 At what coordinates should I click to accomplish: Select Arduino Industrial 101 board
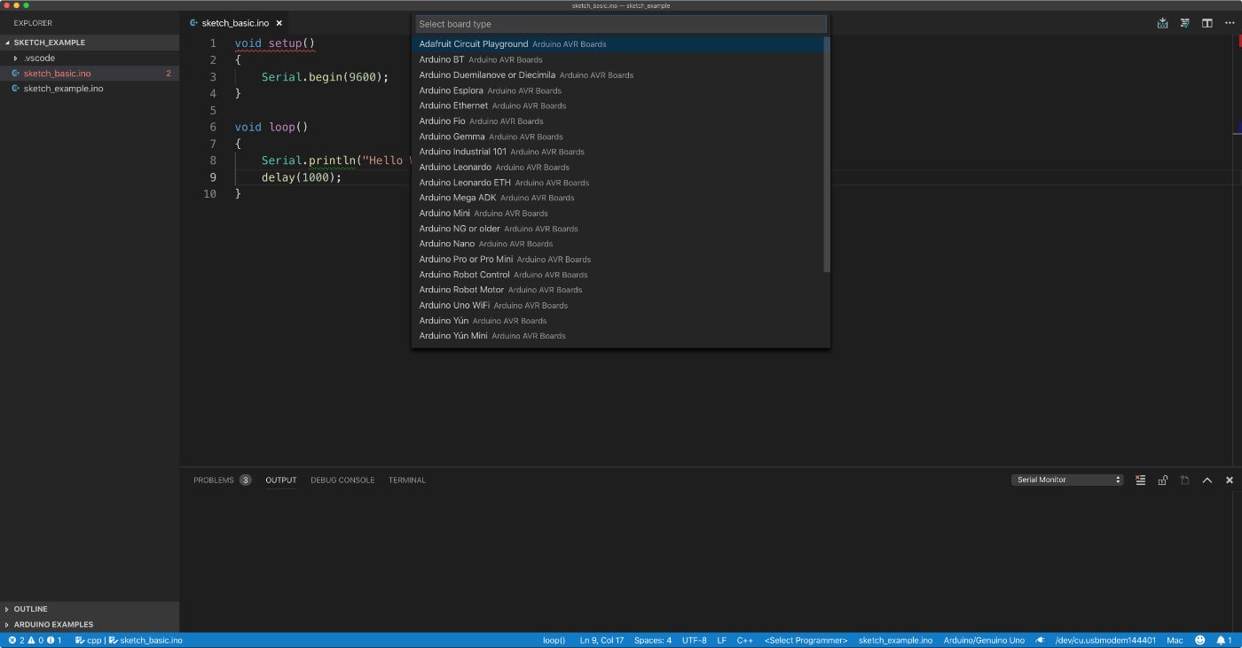618,152
